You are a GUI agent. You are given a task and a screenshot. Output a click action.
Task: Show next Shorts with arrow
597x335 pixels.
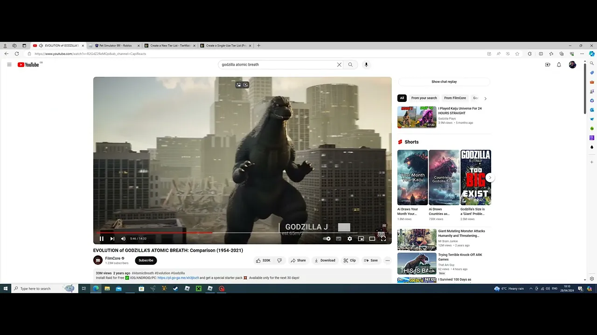490,177
